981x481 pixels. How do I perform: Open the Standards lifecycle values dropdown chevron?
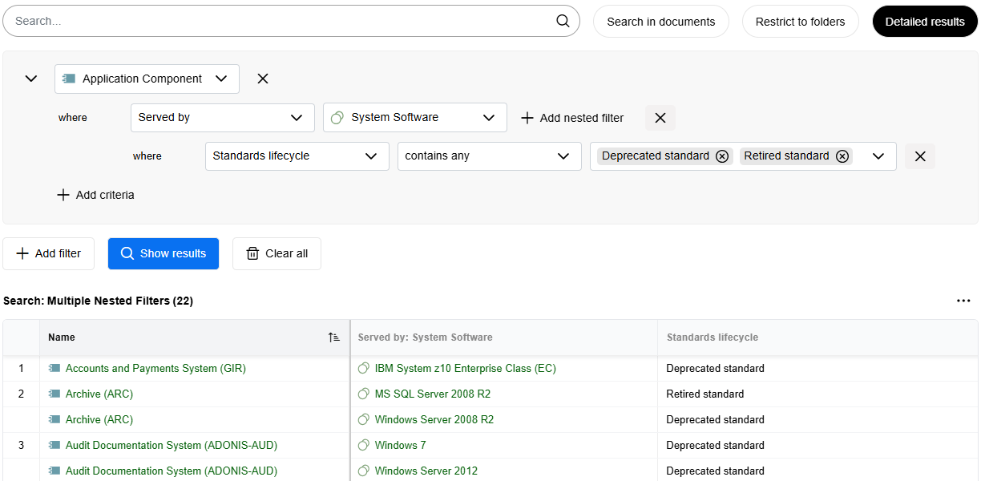coord(878,156)
